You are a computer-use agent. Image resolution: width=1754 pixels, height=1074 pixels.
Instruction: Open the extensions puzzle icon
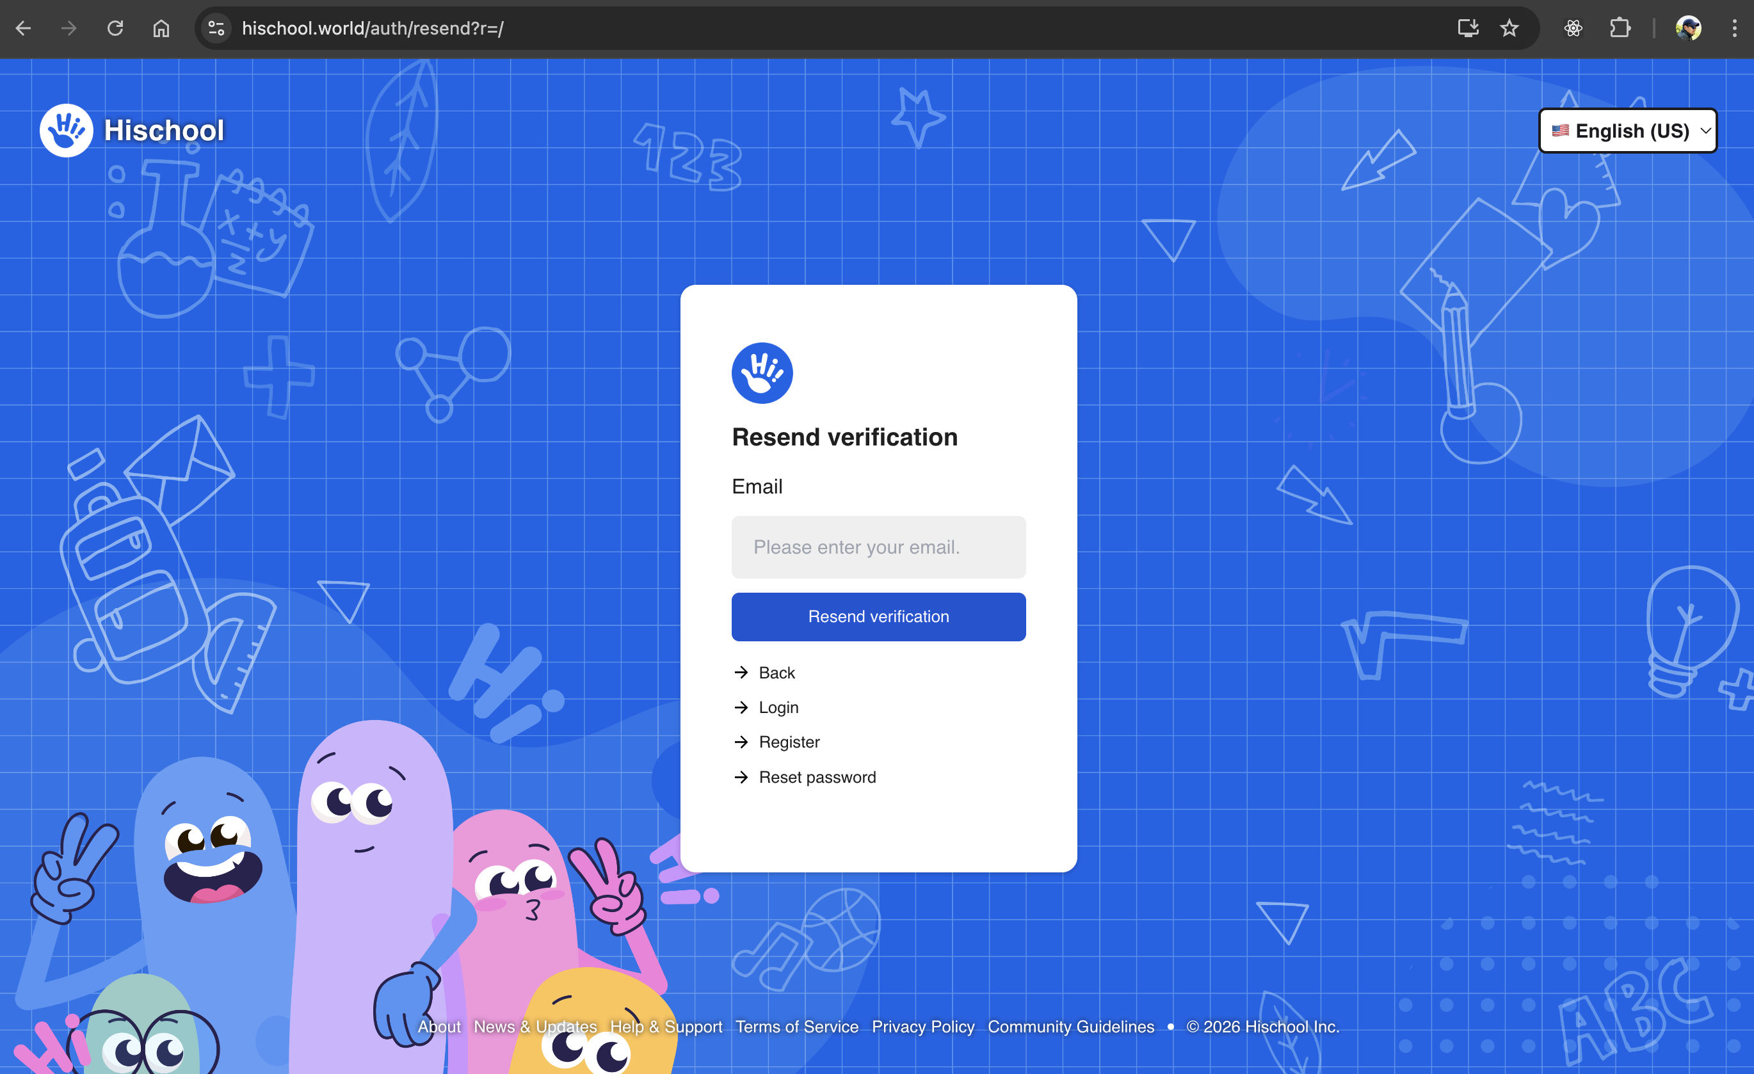click(1620, 28)
